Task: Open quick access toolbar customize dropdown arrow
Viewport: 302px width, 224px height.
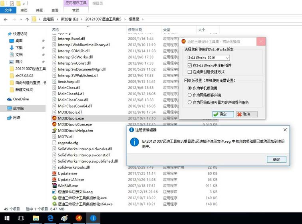Action: (24, 4)
